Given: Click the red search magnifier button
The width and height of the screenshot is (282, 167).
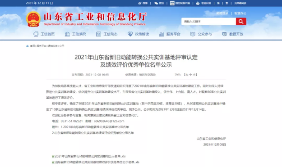Looking at the screenshot, I should tap(241, 22).
